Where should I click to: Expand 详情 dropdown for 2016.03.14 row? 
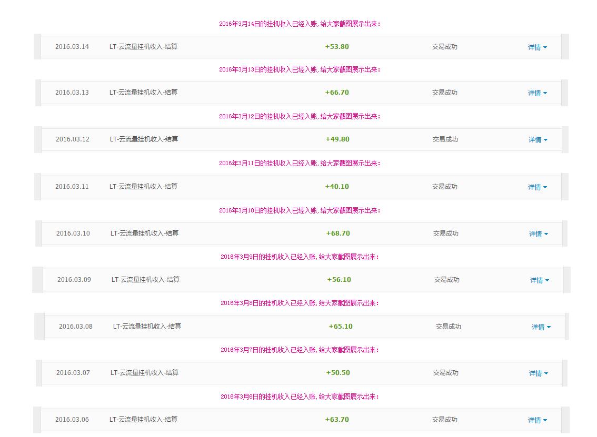[537, 47]
